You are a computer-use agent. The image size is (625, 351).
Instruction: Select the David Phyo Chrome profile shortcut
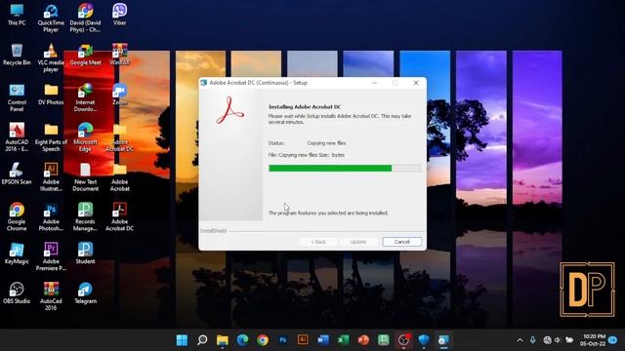[x=85, y=19]
